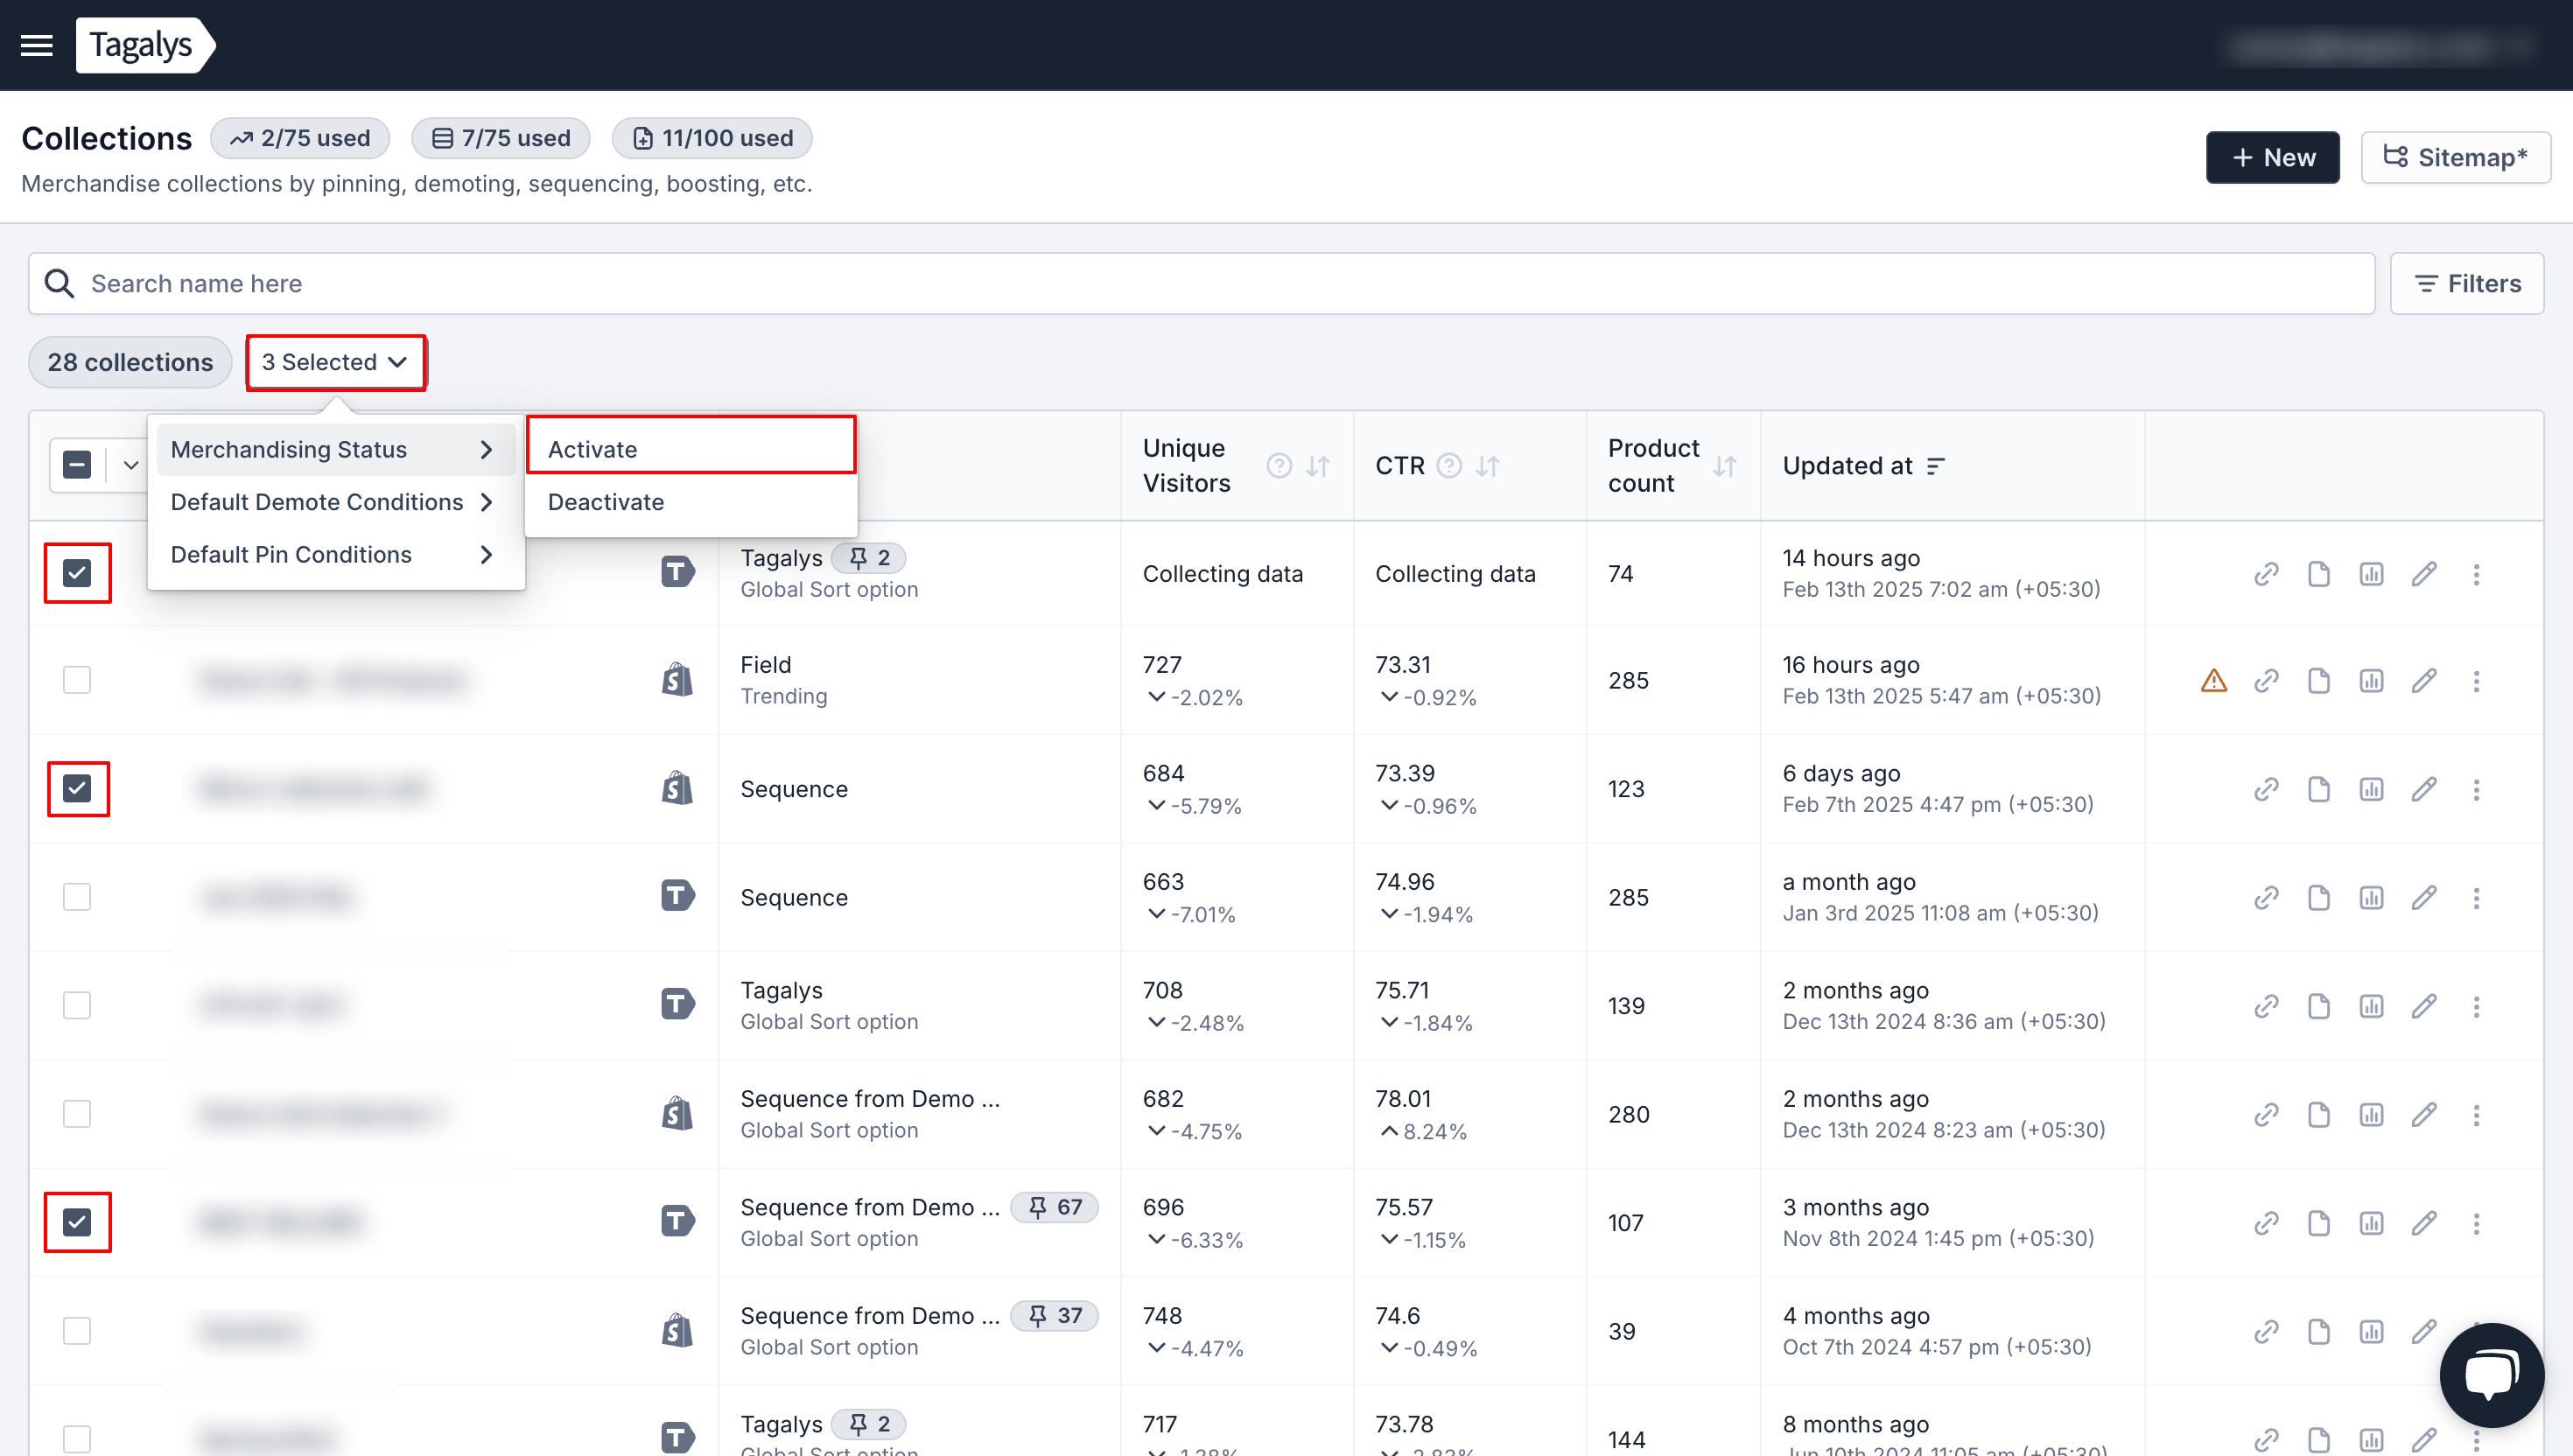Screen dimensions: 2573x1456
Task: More options kebab in 6 days ago row
Action: pos(2476,790)
